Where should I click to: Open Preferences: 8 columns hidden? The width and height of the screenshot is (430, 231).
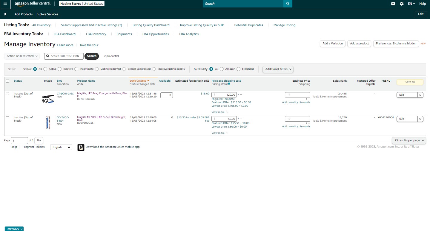click(x=396, y=44)
